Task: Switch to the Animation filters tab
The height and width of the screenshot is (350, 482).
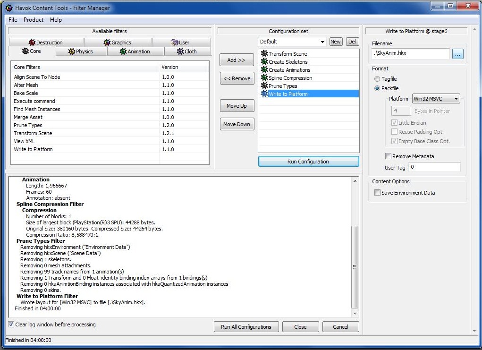Action: [x=135, y=51]
